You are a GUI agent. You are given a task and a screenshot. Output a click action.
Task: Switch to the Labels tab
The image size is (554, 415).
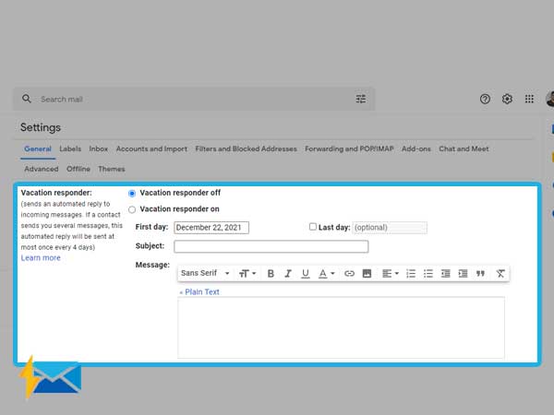click(70, 148)
